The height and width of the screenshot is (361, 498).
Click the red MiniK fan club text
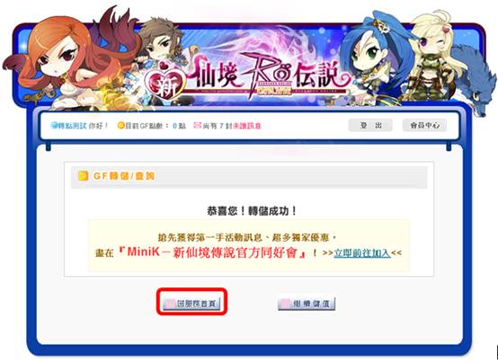point(212,252)
